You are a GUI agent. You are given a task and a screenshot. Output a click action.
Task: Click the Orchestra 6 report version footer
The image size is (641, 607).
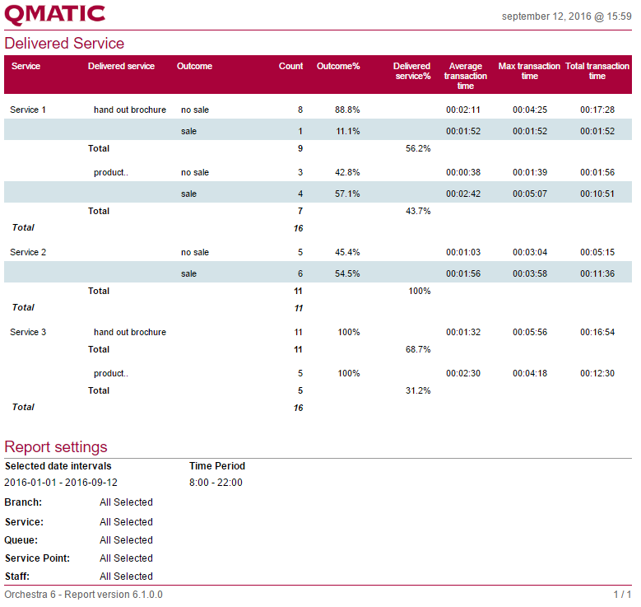point(83,595)
